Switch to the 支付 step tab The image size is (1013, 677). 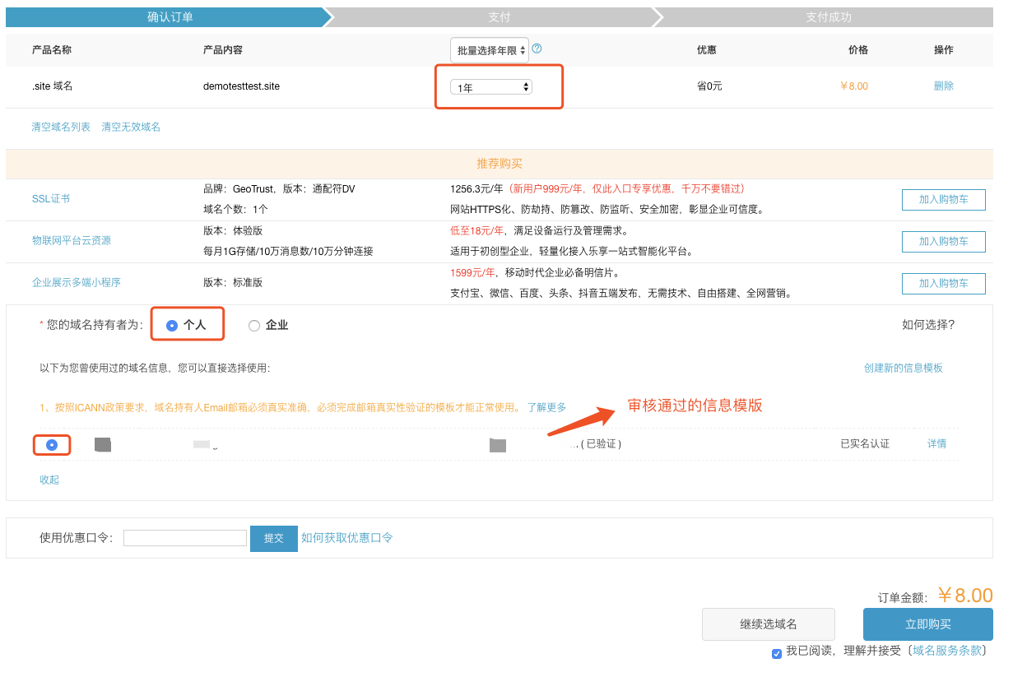point(499,16)
